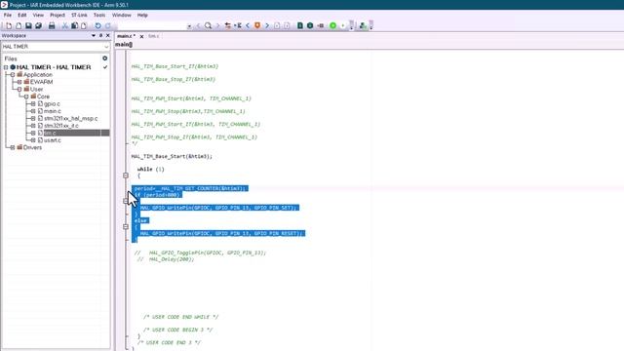624x351 pixels.
Task: Open the quick search dropdown arrow
Action: click(189, 26)
